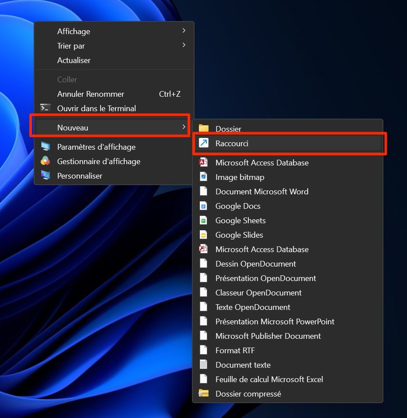Screen dimensions: 407x418
Task: Click the Access icon just below Raccourci
Action: tap(203, 162)
